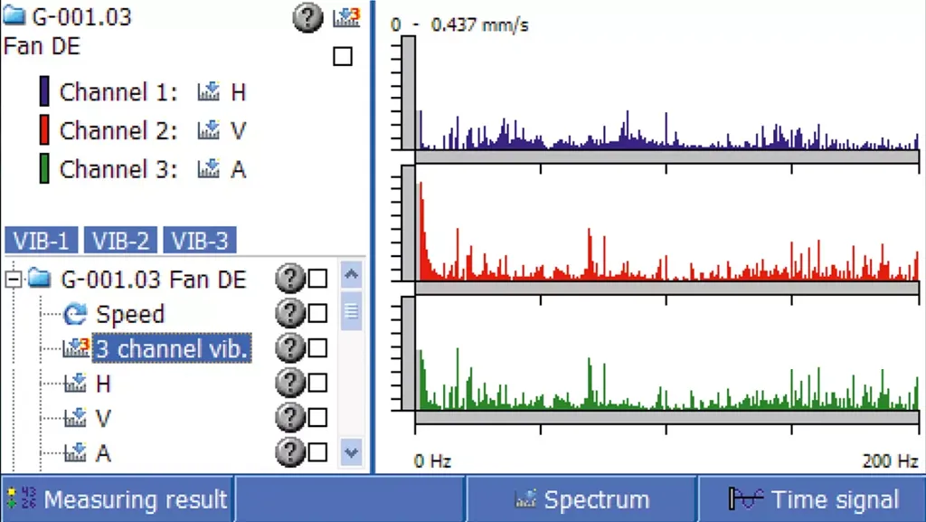Open the VIB-3 tab

click(x=200, y=241)
